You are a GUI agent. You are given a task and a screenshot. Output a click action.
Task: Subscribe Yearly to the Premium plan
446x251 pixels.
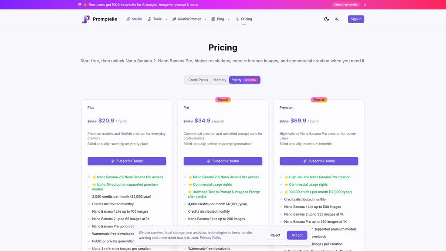(319, 161)
